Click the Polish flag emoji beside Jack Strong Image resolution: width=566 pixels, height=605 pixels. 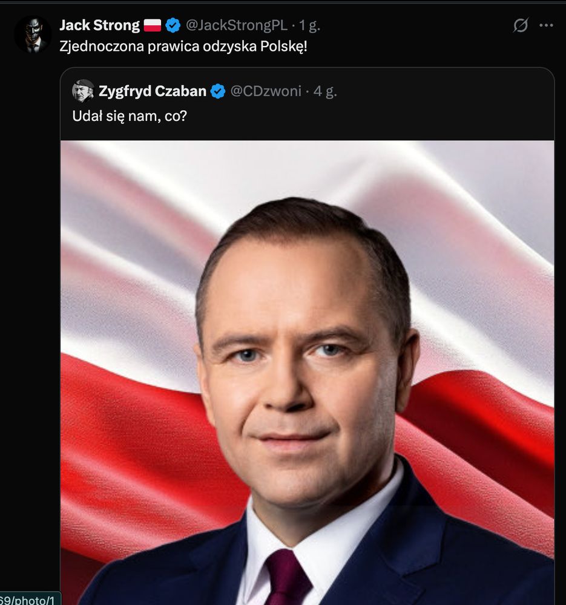[152, 25]
